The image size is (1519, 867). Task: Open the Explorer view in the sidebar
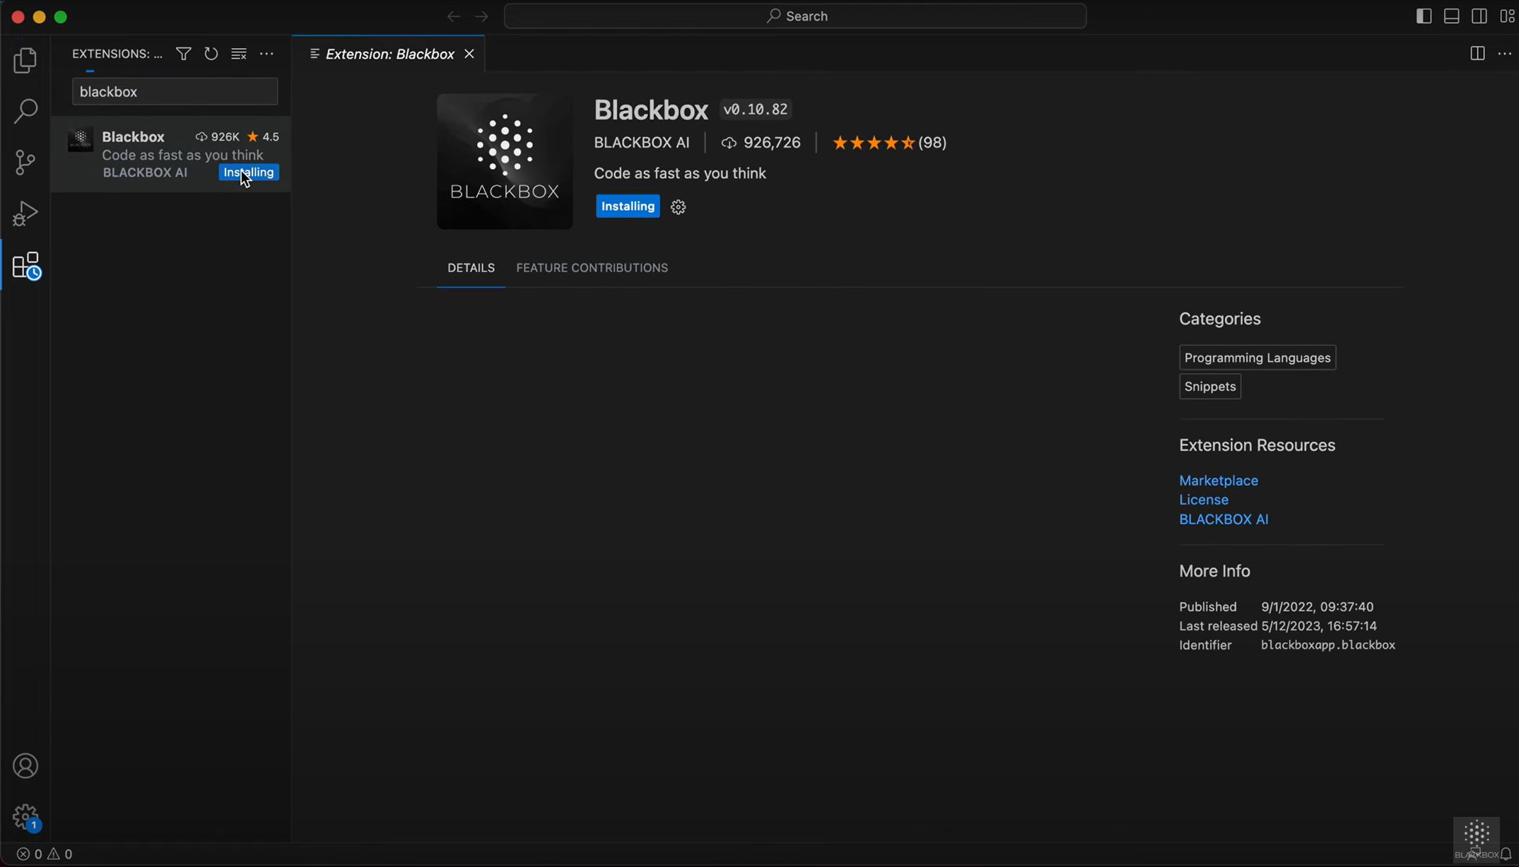coord(25,61)
